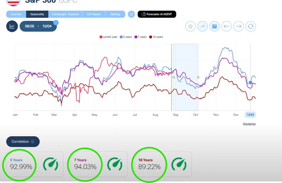Toggle the 5 years legend series
Screen dimensions: 282x183
[126, 37]
